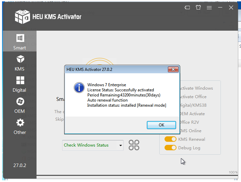Click the tag icon in title bar
The height and width of the screenshot is (182, 241).
pyautogui.click(x=187, y=7)
